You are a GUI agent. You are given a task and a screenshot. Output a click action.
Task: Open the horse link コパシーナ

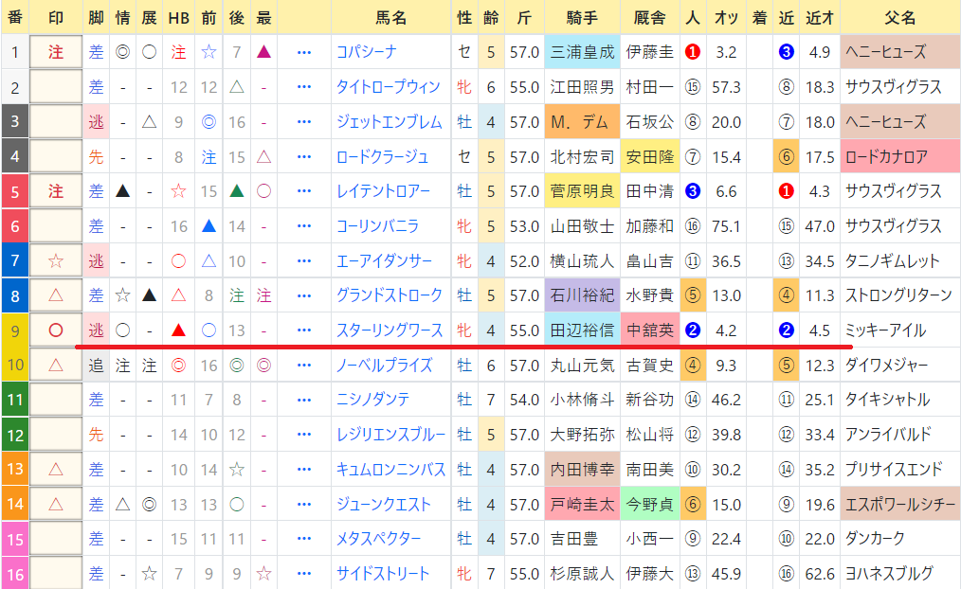pyautogui.click(x=367, y=52)
